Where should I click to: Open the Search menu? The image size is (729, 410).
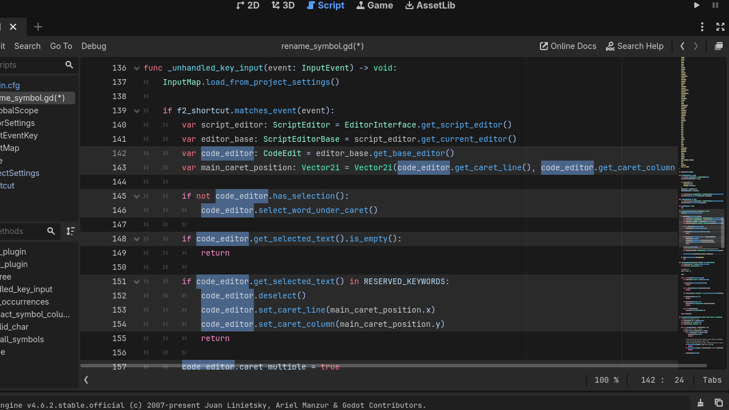(x=27, y=46)
